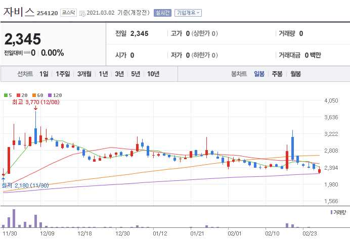Click the 12/09 date axis label
The height and width of the screenshot is (239, 350).
(47, 233)
